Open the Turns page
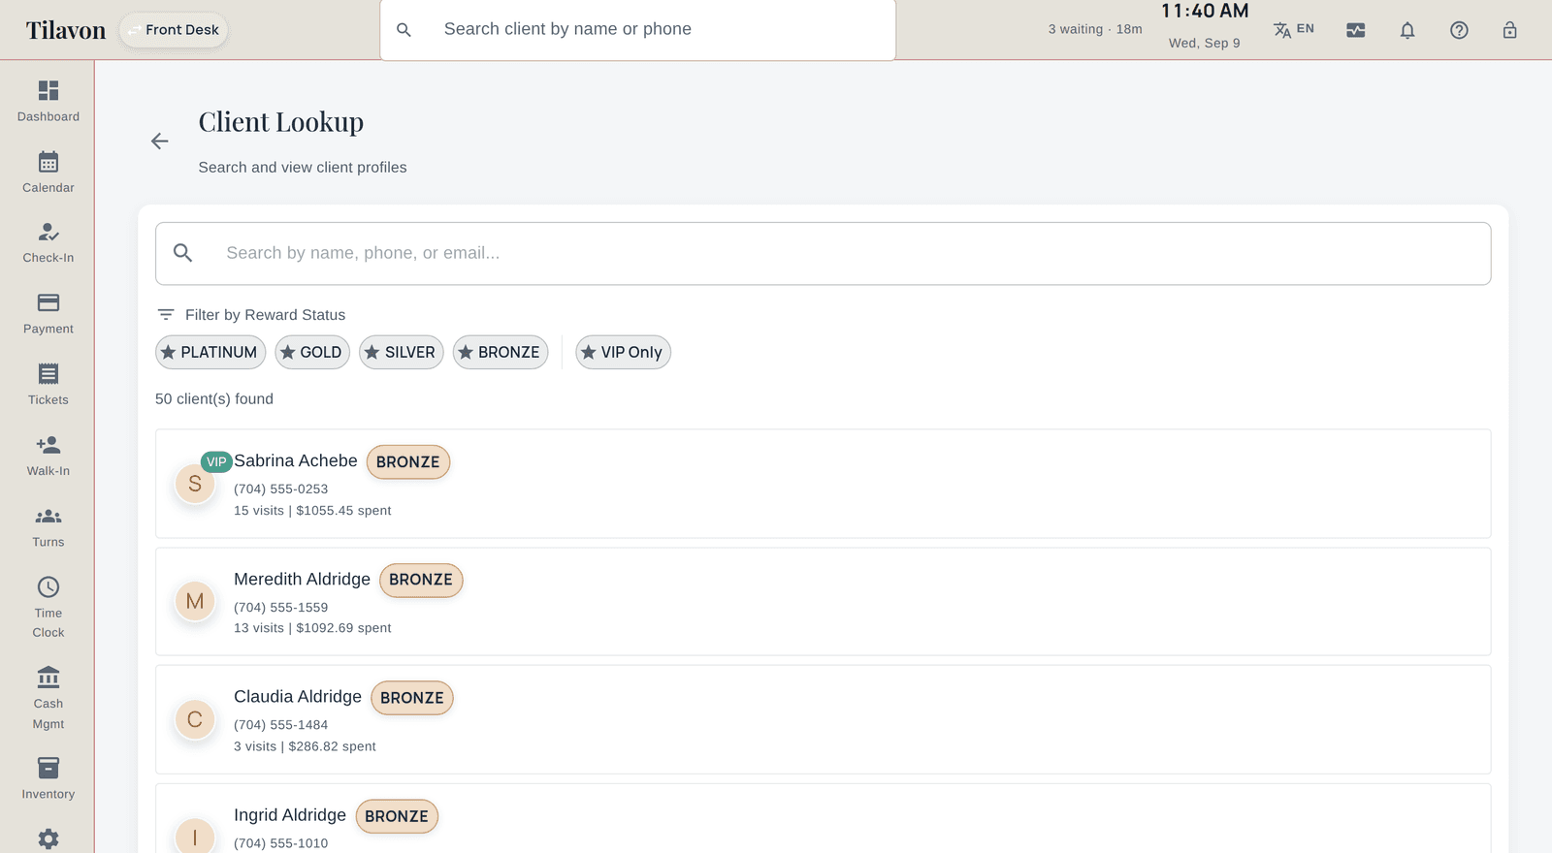The height and width of the screenshot is (853, 1552). click(48, 527)
